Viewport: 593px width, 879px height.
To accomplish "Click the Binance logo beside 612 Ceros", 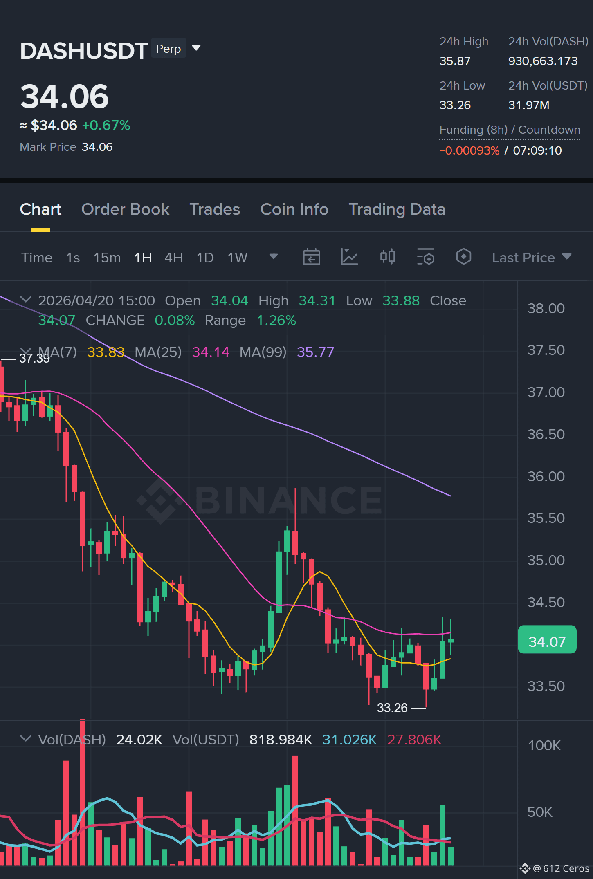I will [525, 868].
